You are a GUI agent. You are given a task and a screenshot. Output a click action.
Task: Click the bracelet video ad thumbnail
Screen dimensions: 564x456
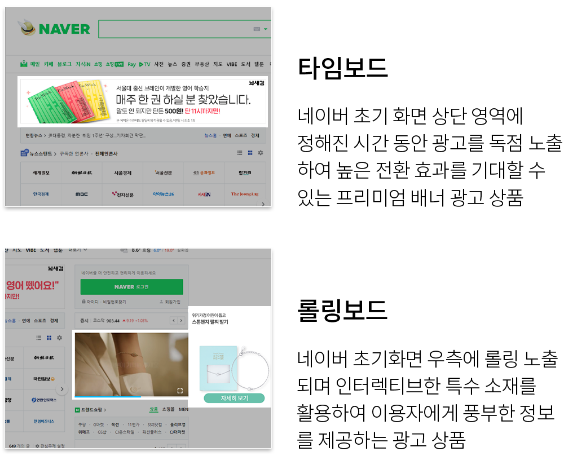coord(131,364)
